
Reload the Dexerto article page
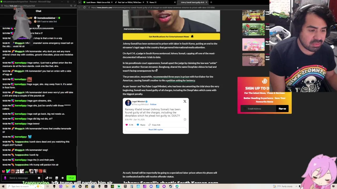click(x=84, y=7)
